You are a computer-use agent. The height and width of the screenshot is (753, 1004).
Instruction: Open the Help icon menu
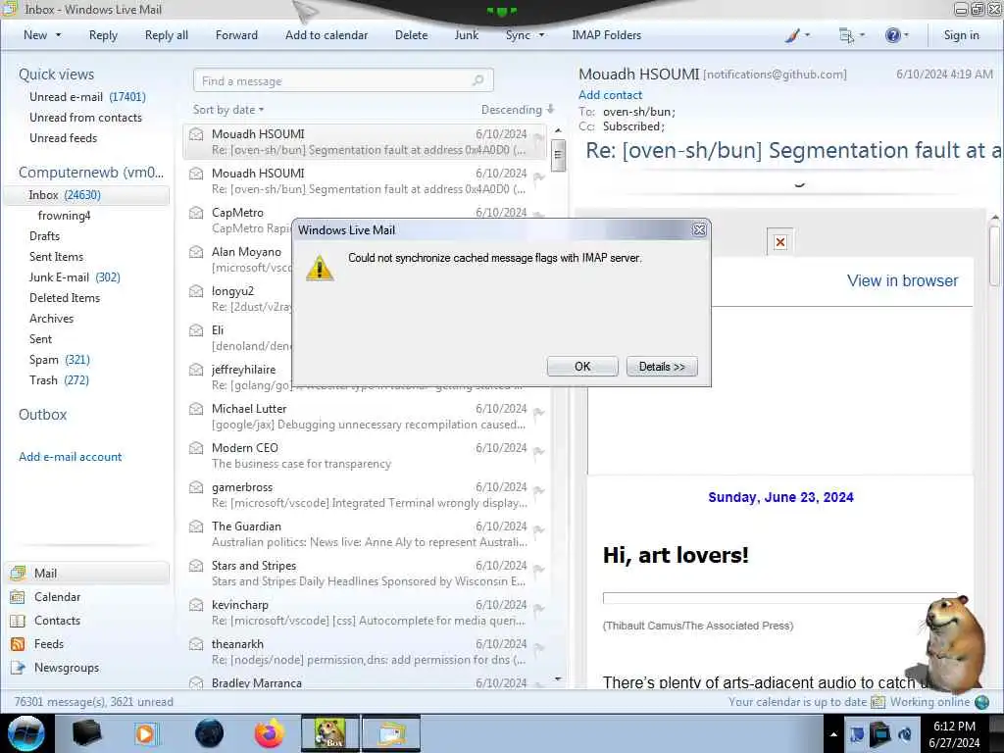pyautogui.click(x=896, y=35)
